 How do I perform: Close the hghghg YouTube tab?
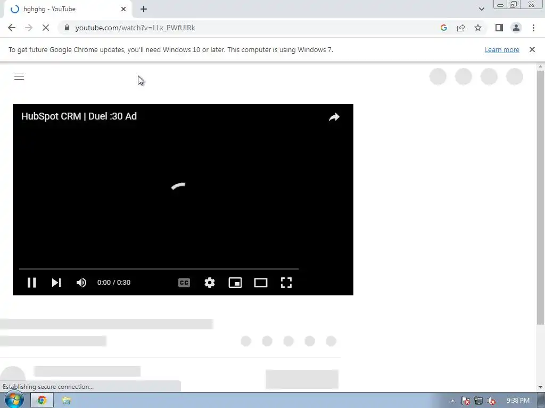pos(123,9)
